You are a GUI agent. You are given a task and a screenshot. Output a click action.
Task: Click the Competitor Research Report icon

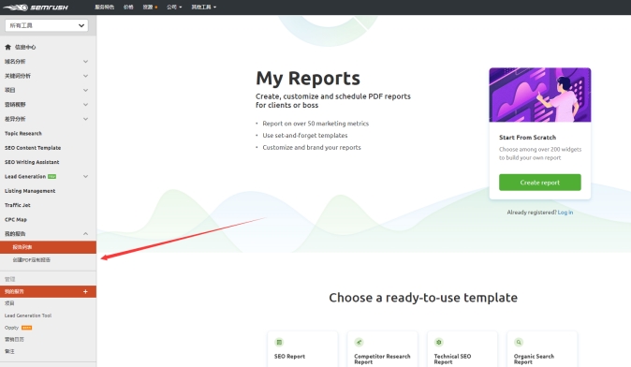pos(359,343)
